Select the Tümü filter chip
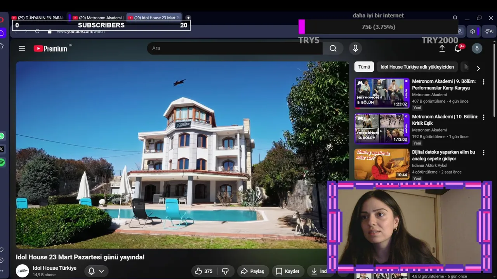This screenshot has width=497, height=279. click(364, 67)
